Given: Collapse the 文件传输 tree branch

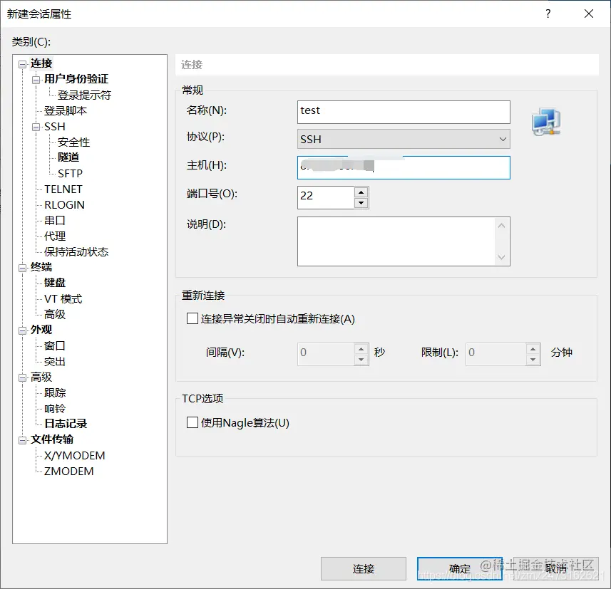Looking at the screenshot, I should pos(24,439).
